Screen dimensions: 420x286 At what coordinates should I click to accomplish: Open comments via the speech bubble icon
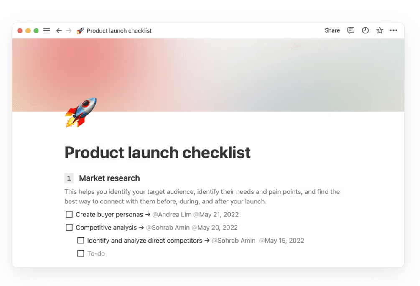tap(351, 30)
